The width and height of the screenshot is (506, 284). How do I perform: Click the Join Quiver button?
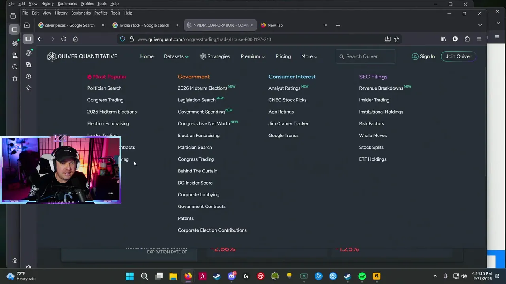pos(459,56)
